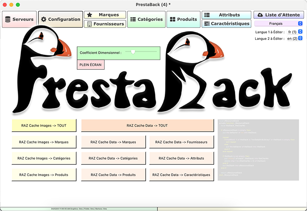Click the Caractéristiques icon
Viewport: 307px width, 211px height.
click(207, 24)
